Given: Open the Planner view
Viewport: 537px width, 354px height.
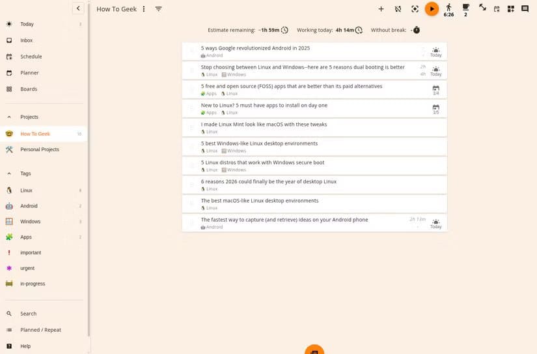Looking at the screenshot, I should tap(44, 73).
